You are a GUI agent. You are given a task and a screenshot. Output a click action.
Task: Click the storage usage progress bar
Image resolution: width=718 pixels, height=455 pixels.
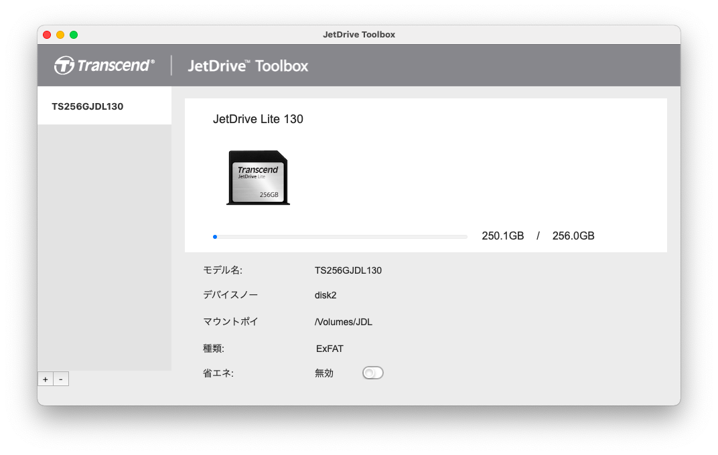(340, 237)
